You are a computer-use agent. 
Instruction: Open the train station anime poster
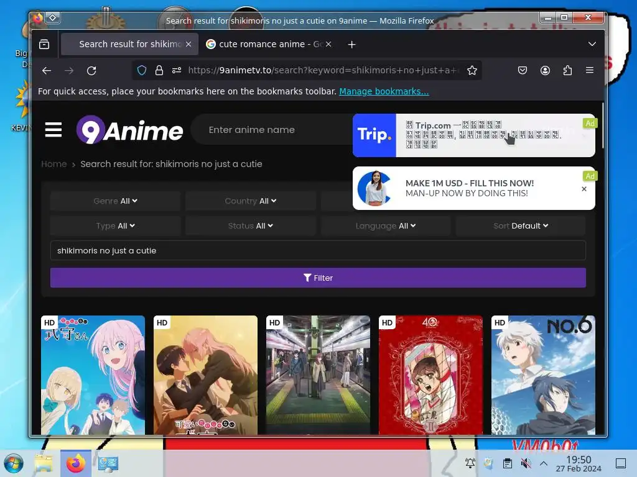pos(318,375)
